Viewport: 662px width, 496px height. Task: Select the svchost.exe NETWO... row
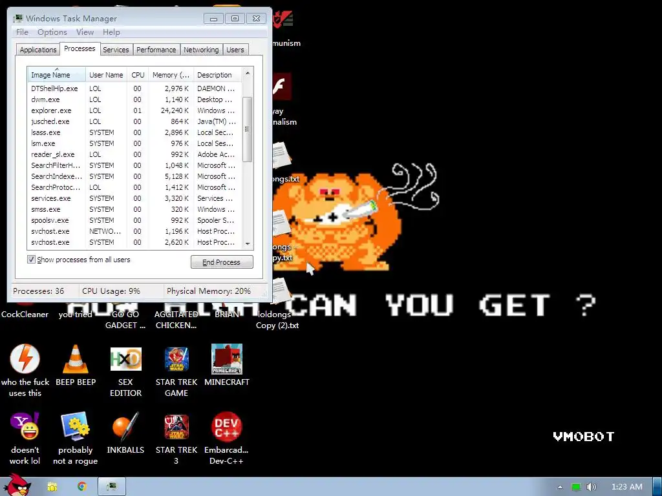[135, 231]
